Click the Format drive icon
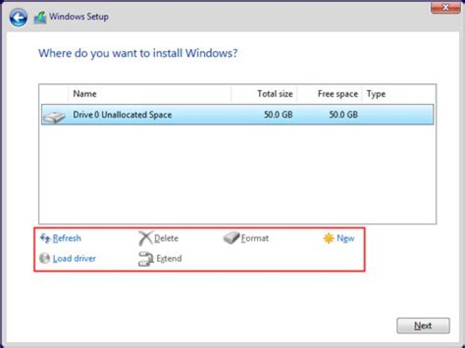 [231, 238]
